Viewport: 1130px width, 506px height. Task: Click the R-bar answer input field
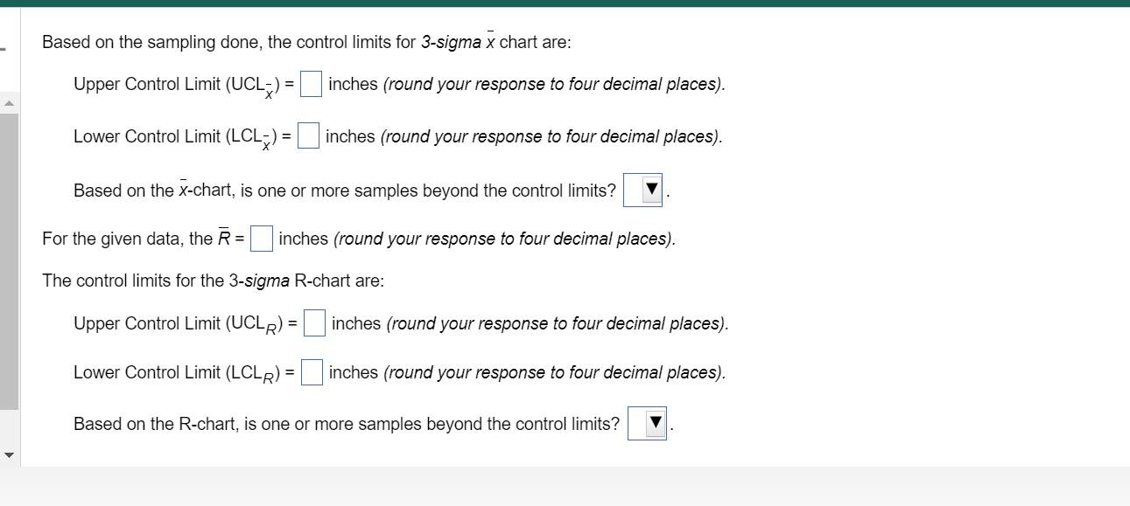click(x=261, y=238)
